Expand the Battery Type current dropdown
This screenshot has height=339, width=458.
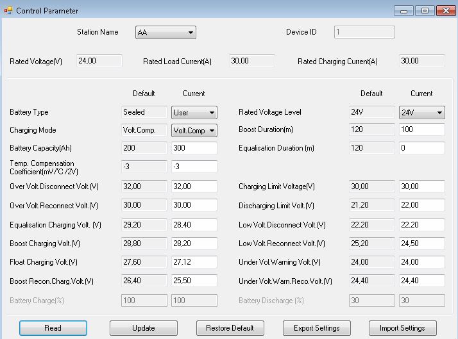pos(194,113)
